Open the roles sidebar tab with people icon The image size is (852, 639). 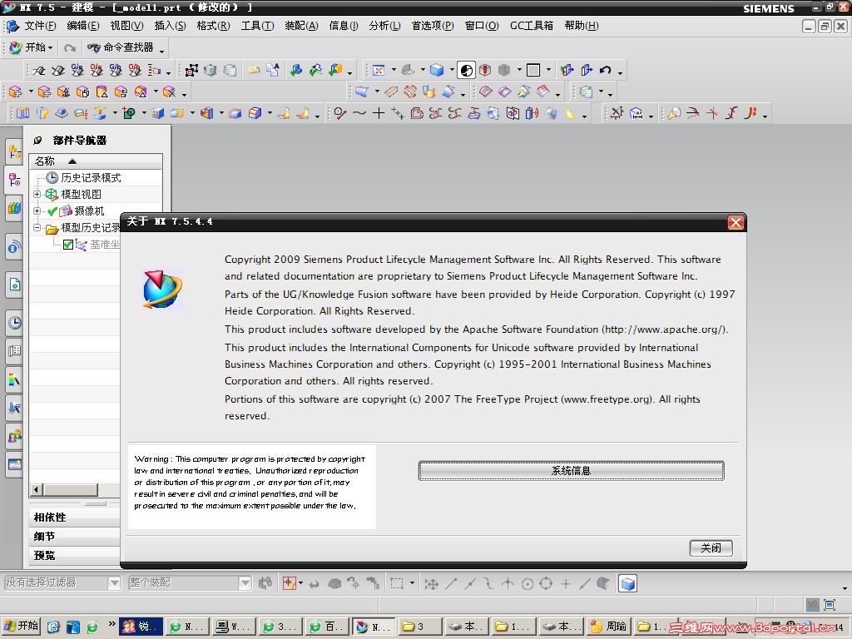15,436
